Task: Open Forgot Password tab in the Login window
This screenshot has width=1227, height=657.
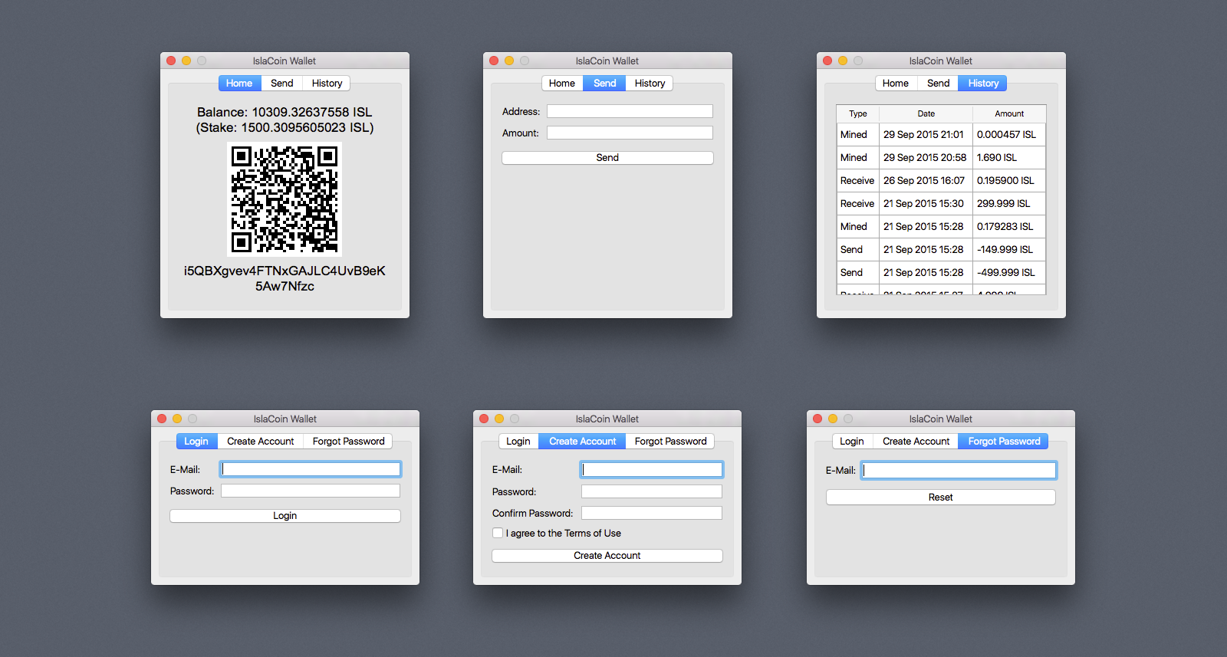Action: pyautogui.click(x=348, y=442)
